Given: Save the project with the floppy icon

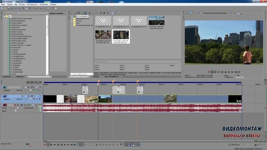Looking at the screenshot, I should 9,8.
